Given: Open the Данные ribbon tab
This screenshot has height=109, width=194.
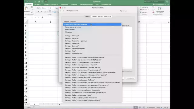Looking at the screenshot, I should tap(74, 4).
